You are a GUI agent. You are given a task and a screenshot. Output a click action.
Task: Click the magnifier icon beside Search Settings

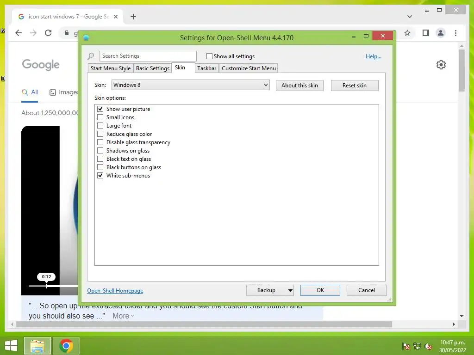pos(91,56)
